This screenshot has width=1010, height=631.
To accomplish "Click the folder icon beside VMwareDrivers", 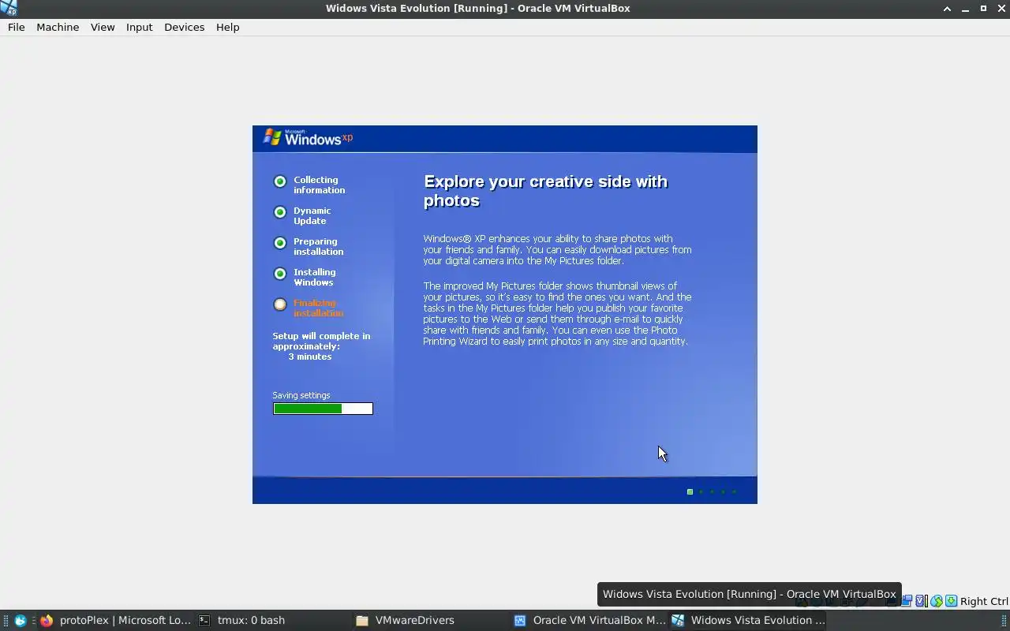I will (362, 621).
